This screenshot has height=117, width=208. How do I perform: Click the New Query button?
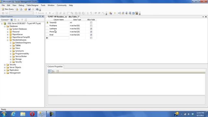(8, 9)
